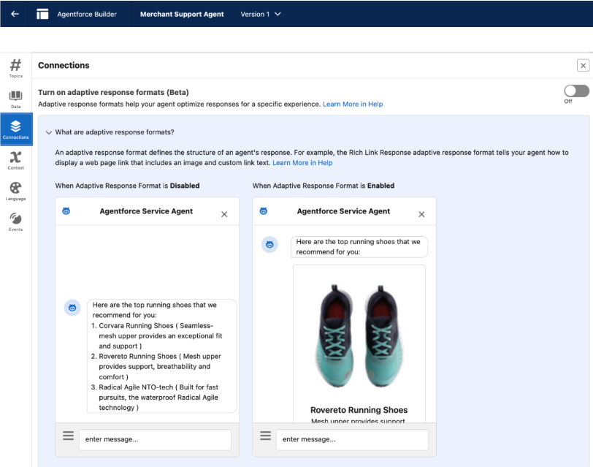Click Learn More in Help under toggle heading
593x467 pixels.
coord(353,105)
